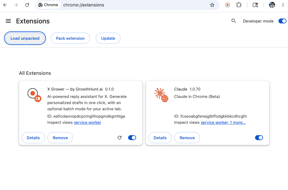Click the X Grower AI-powered reply description

(87, 103)
